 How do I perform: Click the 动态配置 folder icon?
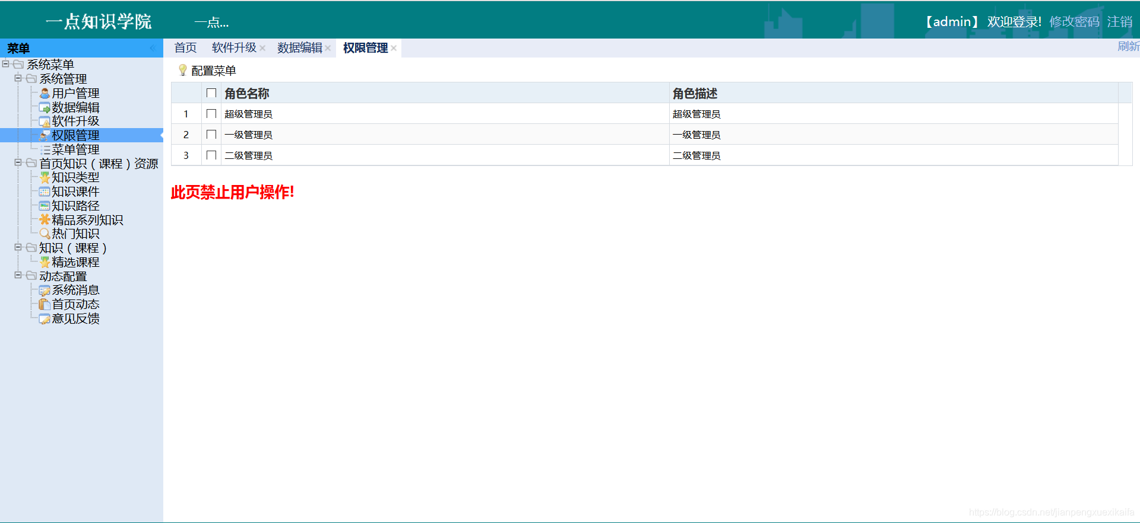tap(31, 276)
